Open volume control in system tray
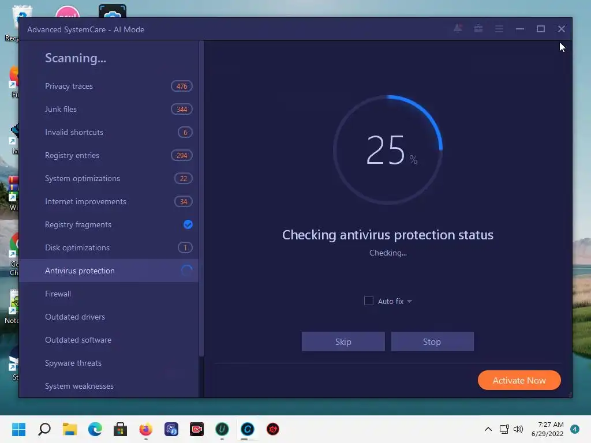Viewport: 591px width, 443px height. point(519,429)
